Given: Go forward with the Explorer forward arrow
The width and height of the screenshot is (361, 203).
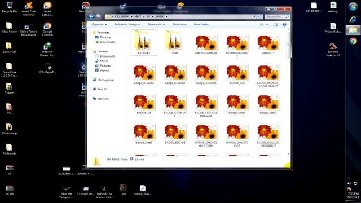Looking at the screenshot, I should [x=98, y=16].
